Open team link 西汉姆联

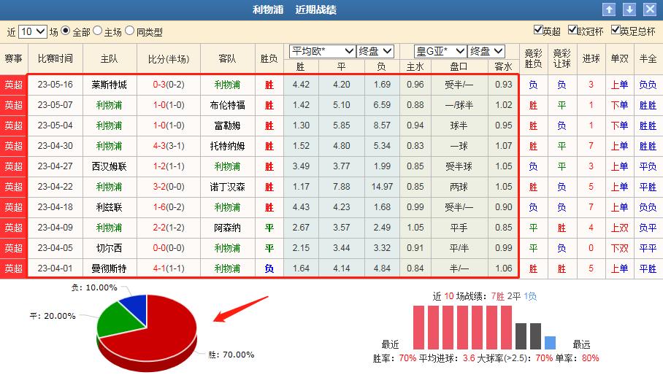[109, 166]
